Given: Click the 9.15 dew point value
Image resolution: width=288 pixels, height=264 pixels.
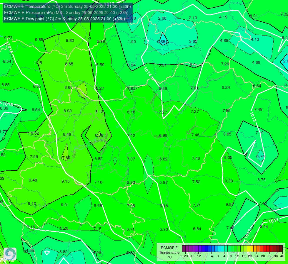Looking at the screenshot, I should click(66, 181).
